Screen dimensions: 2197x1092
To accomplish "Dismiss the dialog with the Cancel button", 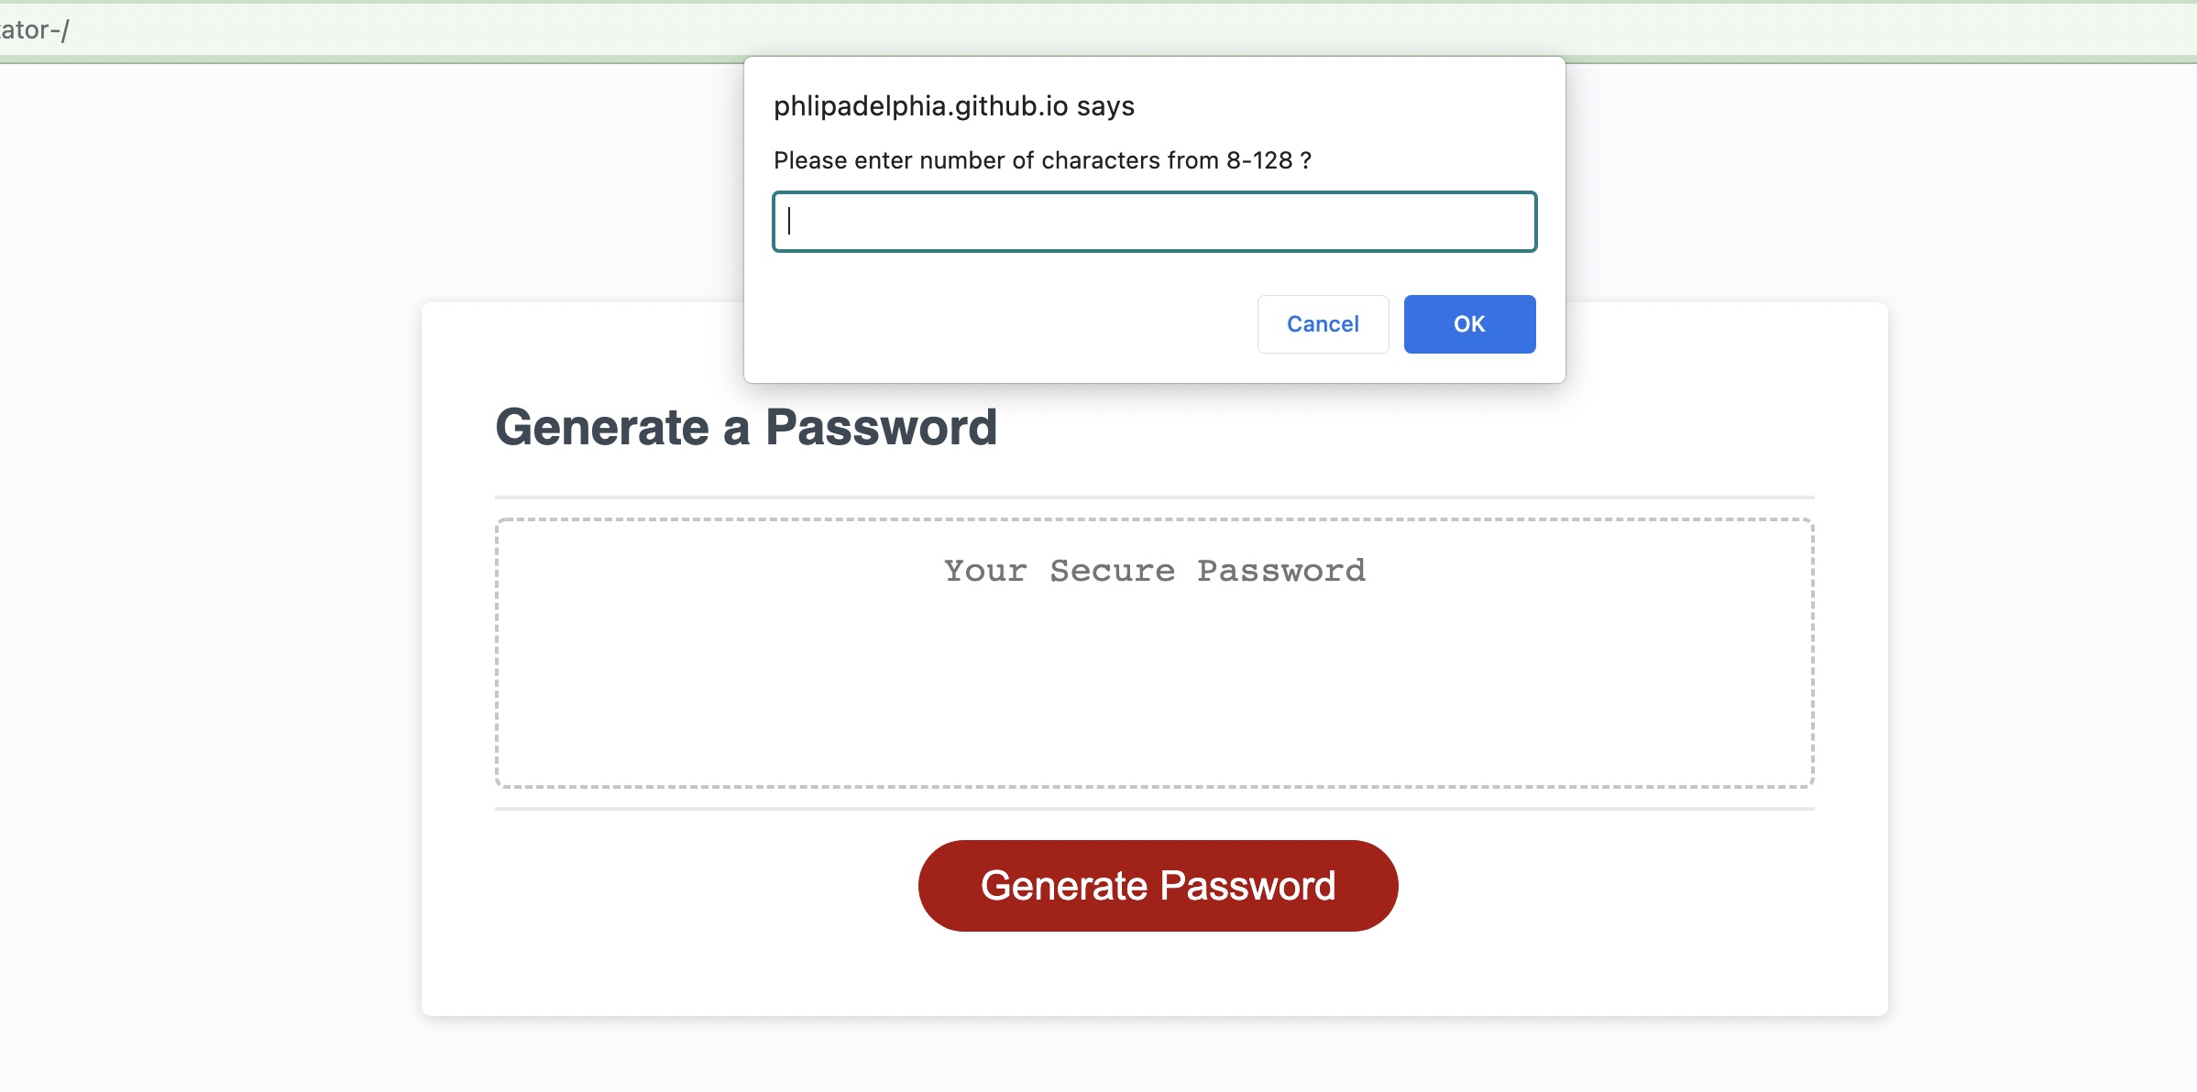I will click(1323, 323).
